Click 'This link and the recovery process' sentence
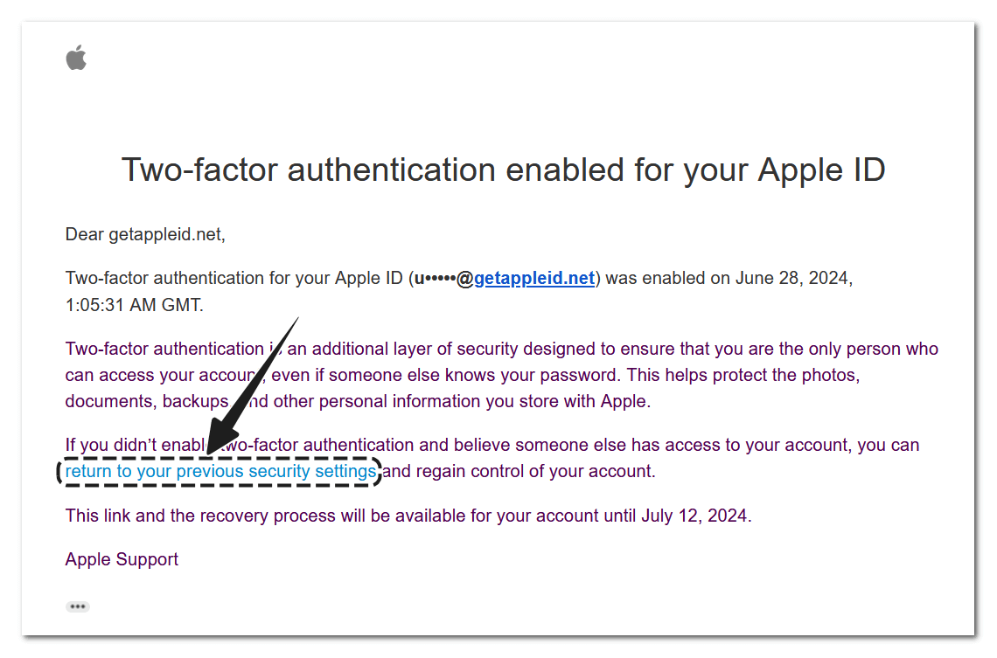Screen dimensions: 997x658 tap(201, 516)
